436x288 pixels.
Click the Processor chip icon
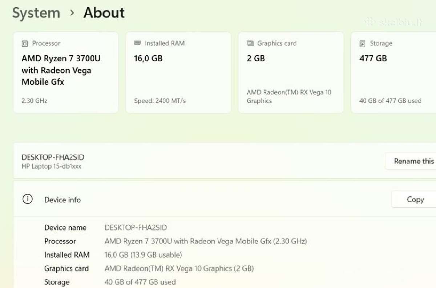(x=25, y=44)
